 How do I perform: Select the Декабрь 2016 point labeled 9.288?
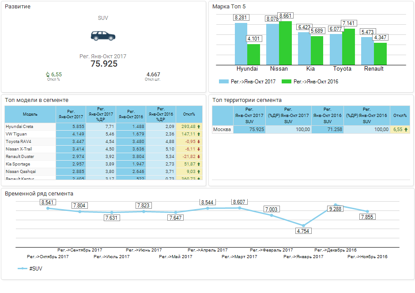tap(336, 205)
